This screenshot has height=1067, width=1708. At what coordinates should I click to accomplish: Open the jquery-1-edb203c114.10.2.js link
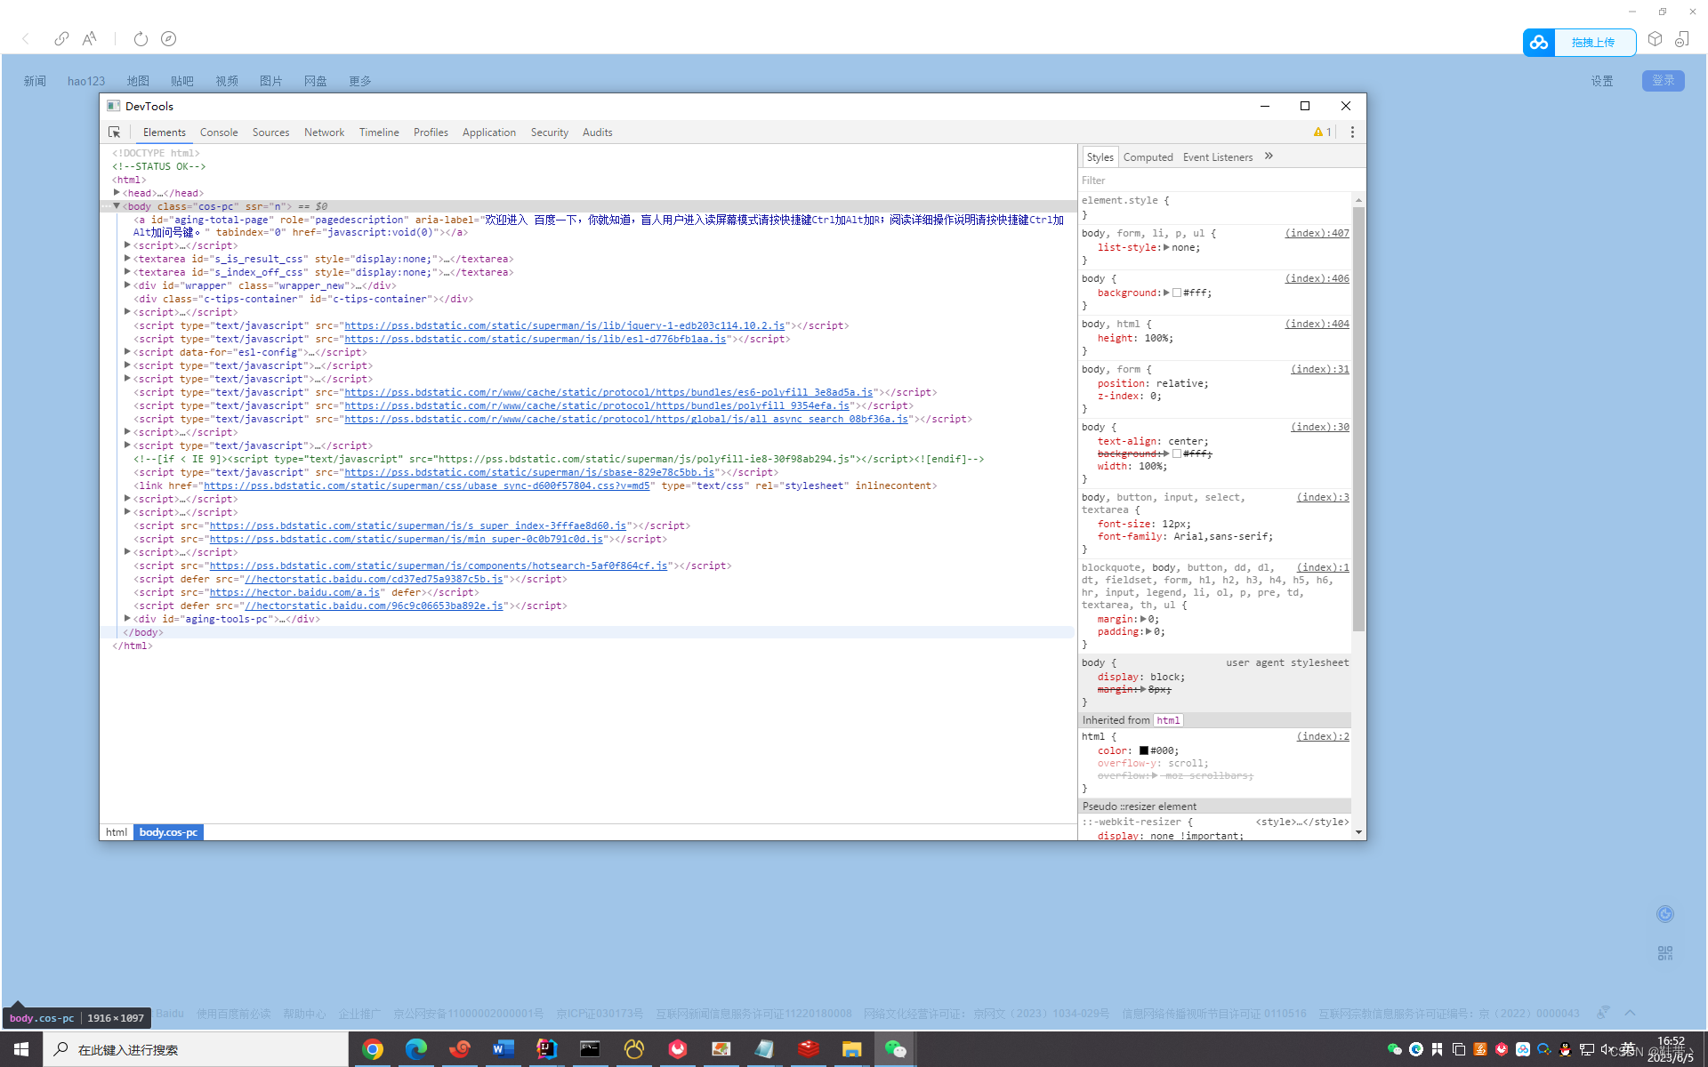[x=565, y=325]
